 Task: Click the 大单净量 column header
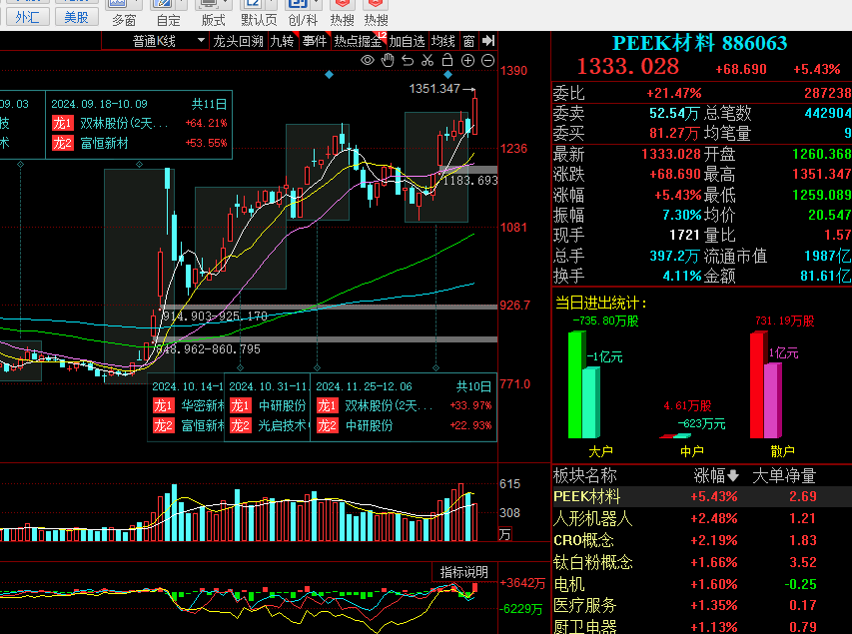(x=784, y=476)
